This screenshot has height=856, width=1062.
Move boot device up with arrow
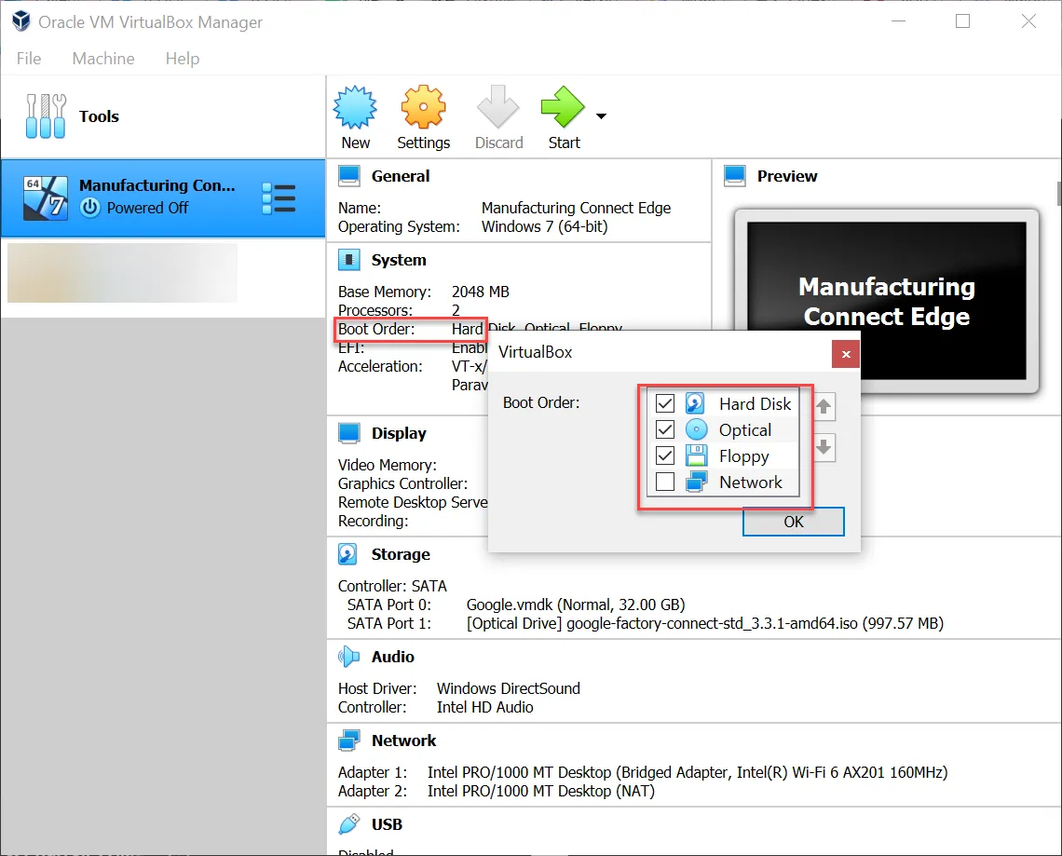(x=824, y=406)
